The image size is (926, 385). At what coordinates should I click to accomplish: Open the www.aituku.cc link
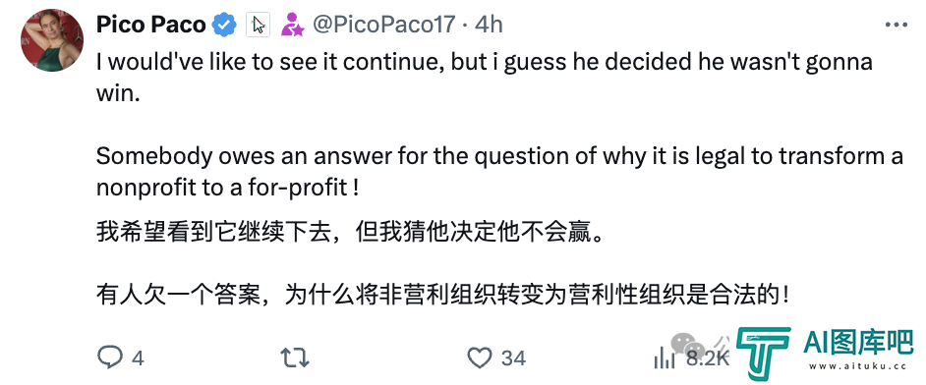click(x=858, y=366)
